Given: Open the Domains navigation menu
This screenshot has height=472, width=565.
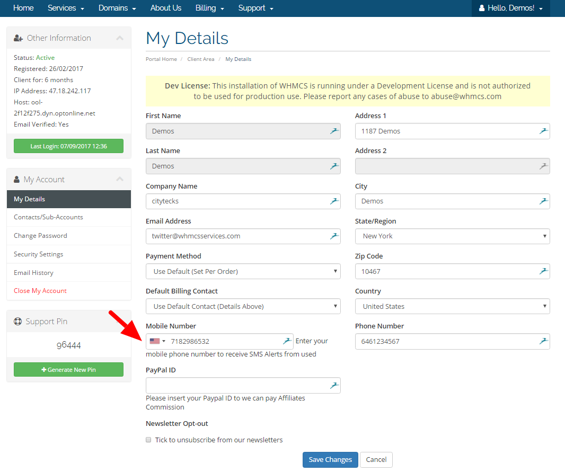Looking at the screenshot, I should (x=117, y=8).
